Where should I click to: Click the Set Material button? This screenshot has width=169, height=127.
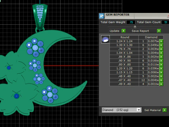(153, 110)
